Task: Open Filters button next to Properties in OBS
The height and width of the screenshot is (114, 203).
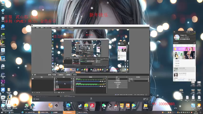Action: click(x=54, y=75)
